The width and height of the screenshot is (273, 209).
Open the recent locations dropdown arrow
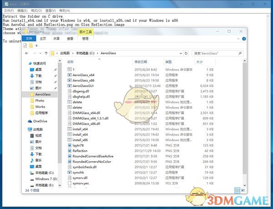[40, 53]
